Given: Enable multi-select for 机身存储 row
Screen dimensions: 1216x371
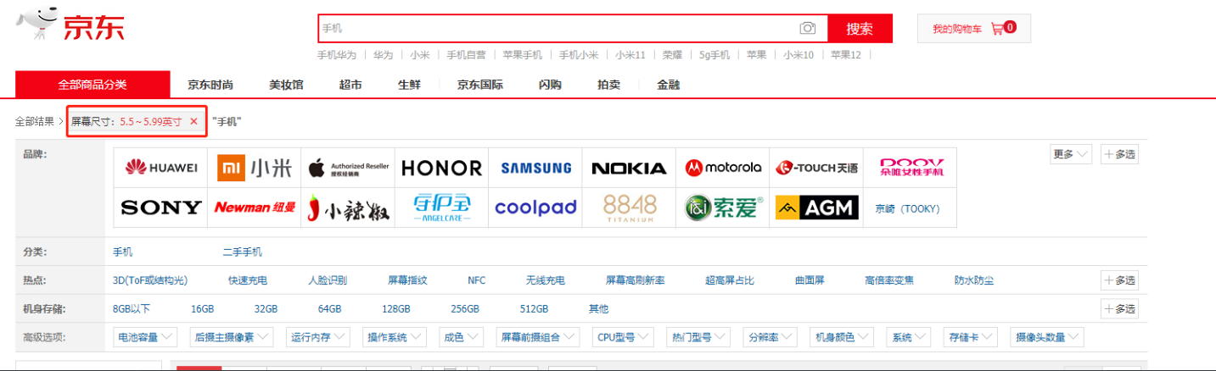Looking at the screenshot, I should coord(1119,309).
